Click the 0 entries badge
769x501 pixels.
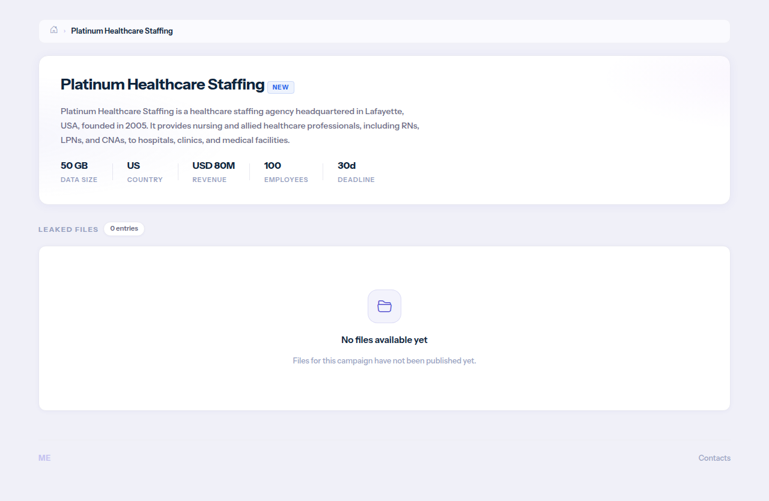pyautogui.click(x=124, y=229)
